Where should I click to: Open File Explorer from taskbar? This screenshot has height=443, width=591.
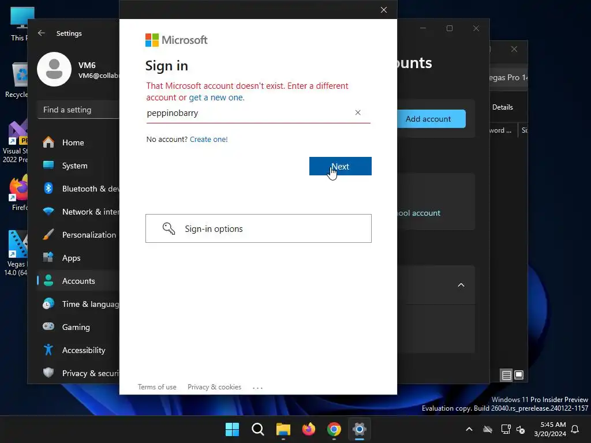coord(283,429)
